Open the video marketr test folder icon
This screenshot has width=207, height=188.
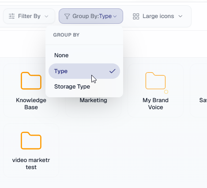31,140
